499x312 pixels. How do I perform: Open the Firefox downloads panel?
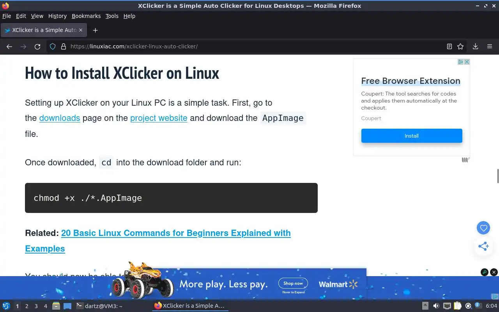point(476,46)
